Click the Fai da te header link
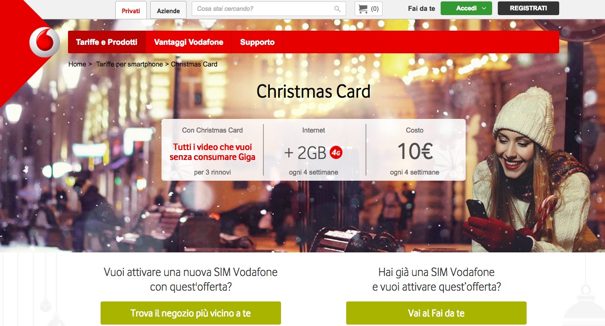 (x=421, y=8)
